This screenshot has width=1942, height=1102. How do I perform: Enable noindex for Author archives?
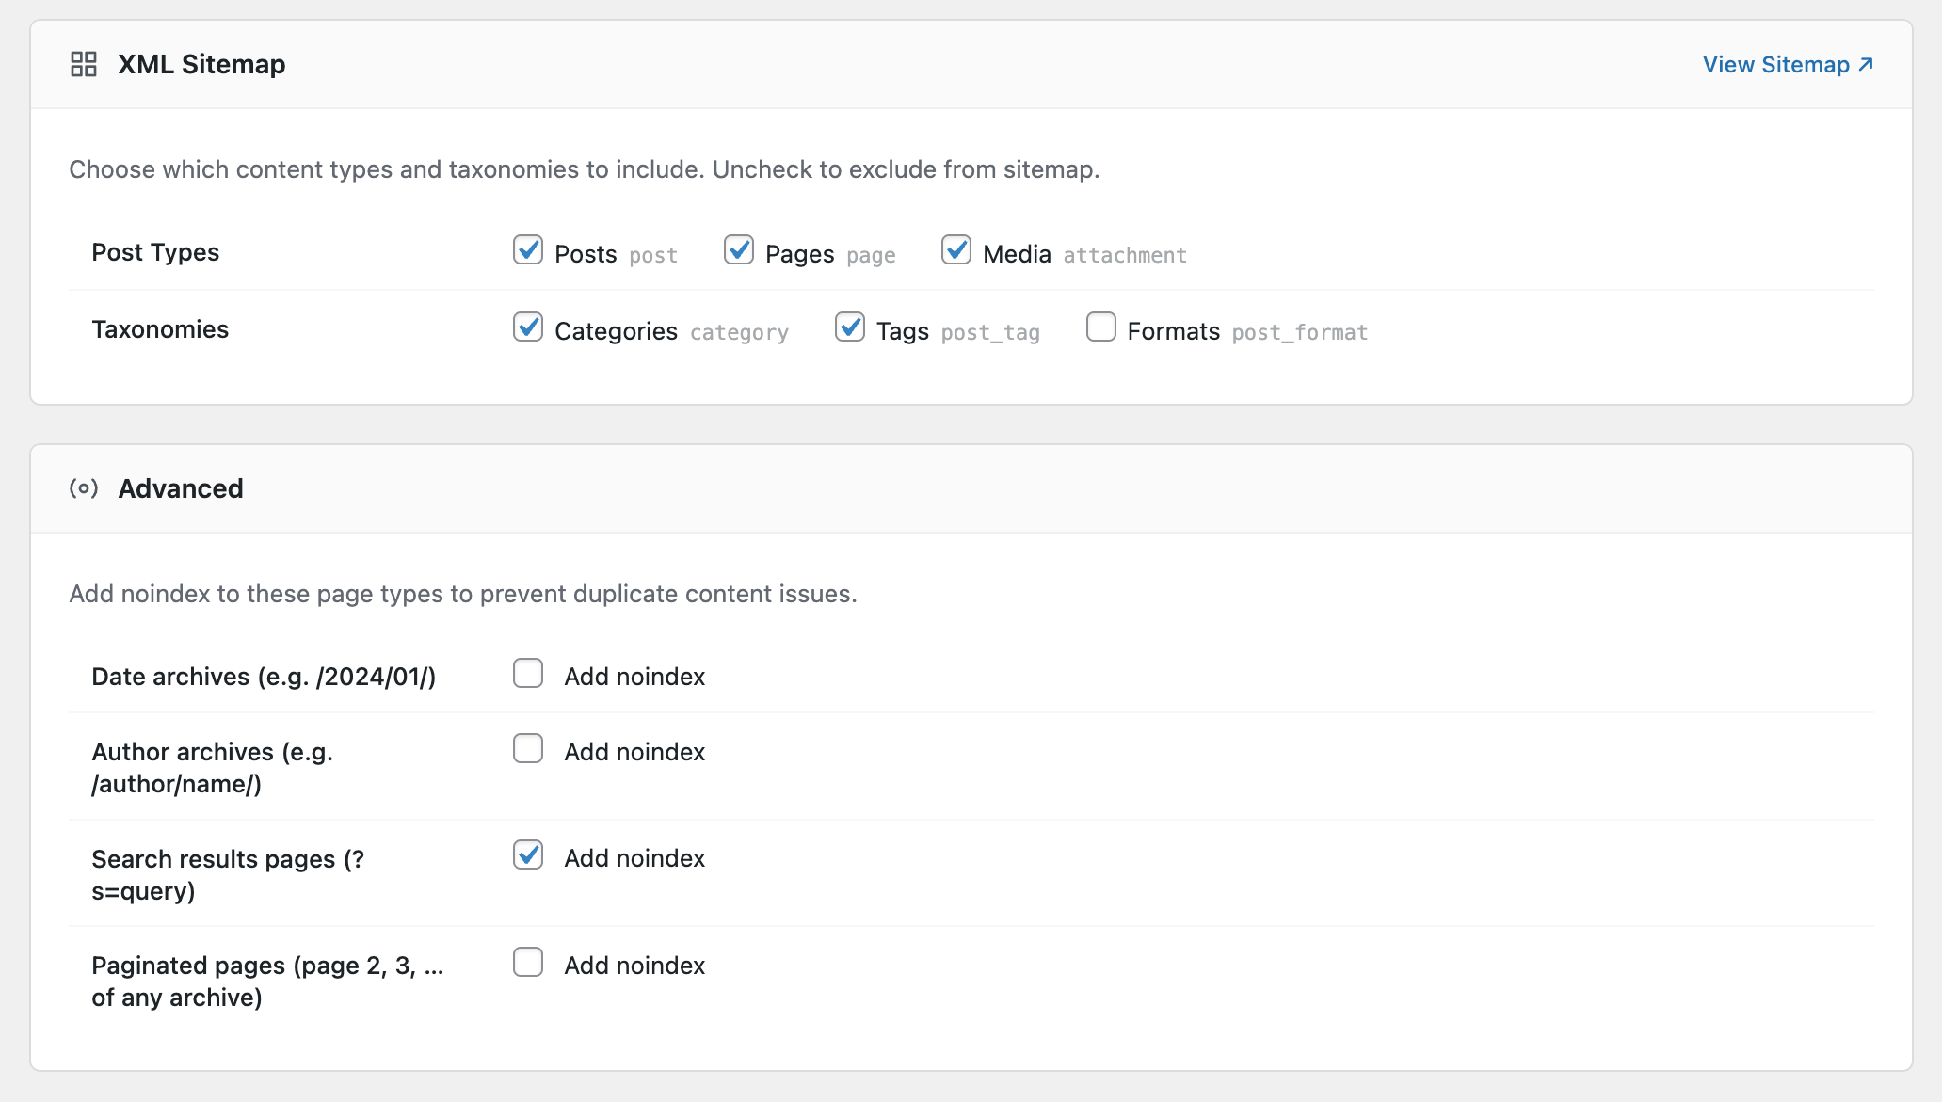coord(528,749)
